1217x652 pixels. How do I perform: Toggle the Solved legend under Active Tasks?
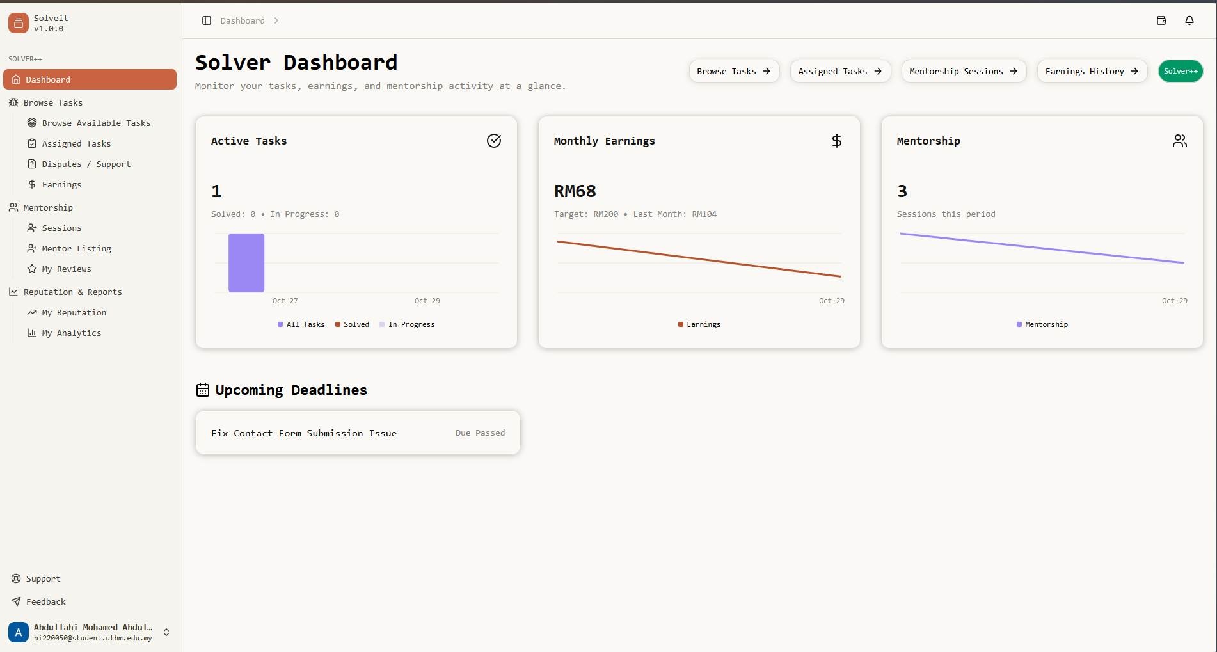point(352,324)
